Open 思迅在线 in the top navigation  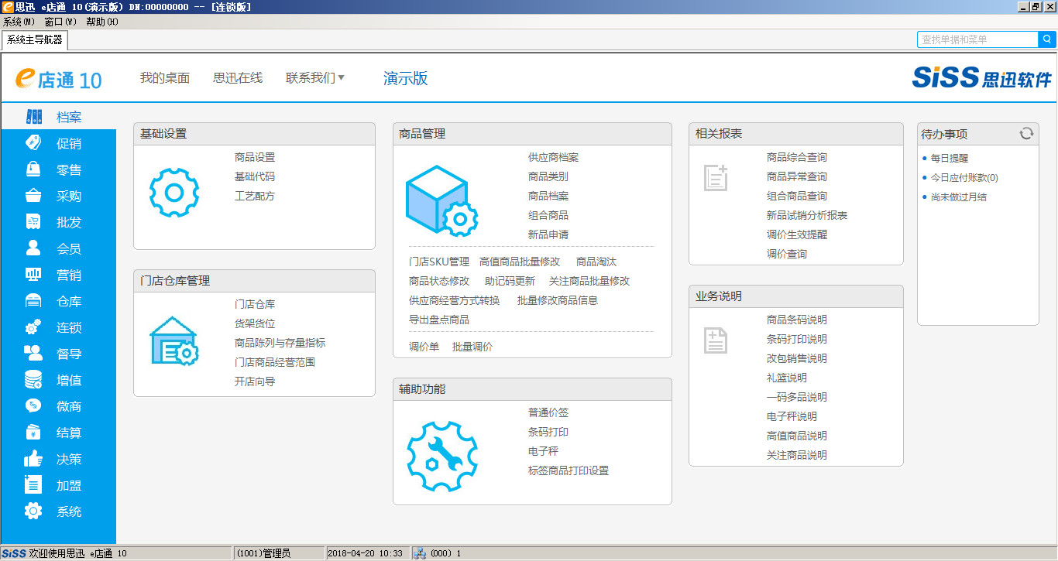(238, 78)
